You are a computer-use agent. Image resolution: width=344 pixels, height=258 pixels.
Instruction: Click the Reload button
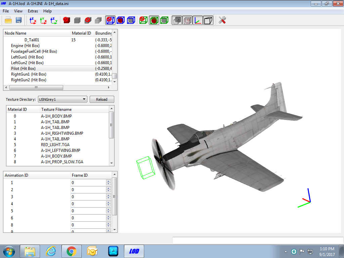point(102,99)
